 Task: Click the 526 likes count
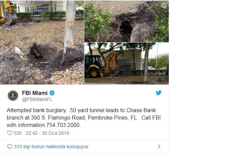click(x=18, y=133)
